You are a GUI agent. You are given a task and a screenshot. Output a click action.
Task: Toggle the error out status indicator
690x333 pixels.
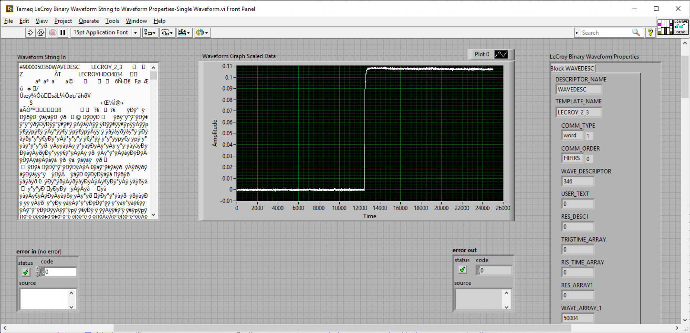463,269
